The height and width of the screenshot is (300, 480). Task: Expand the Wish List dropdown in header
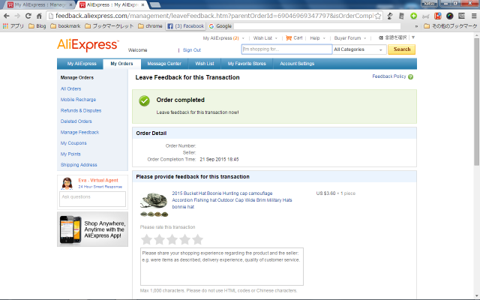[276, 38]
